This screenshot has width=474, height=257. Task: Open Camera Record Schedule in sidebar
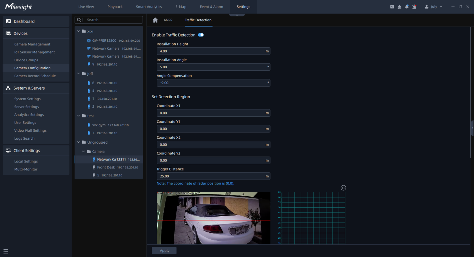[35, 76]
